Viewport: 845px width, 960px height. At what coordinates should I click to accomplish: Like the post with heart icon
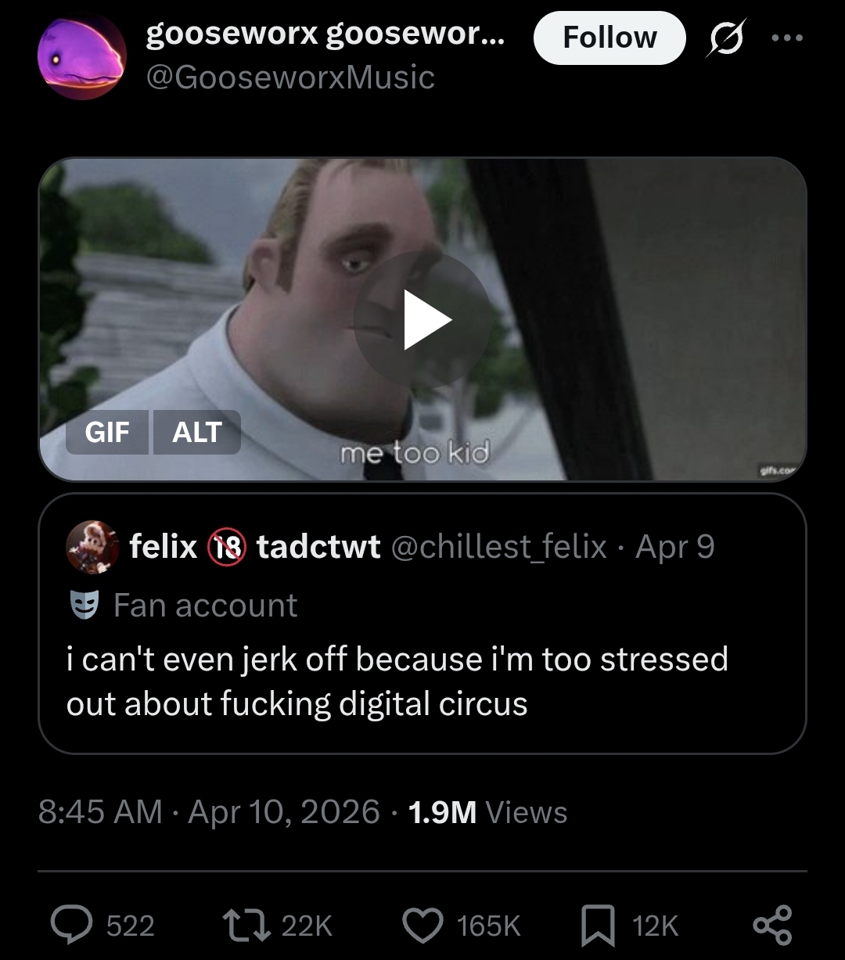423,926
